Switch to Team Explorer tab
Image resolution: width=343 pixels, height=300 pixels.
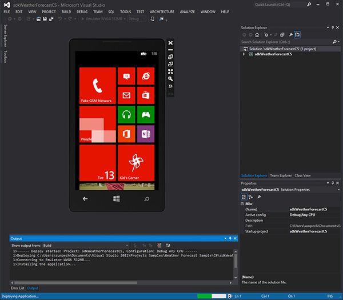[281, 175]
